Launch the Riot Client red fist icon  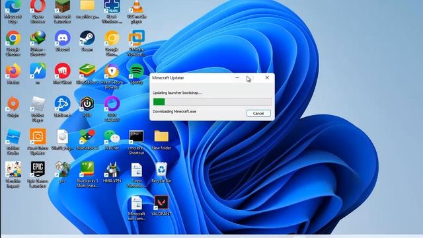(x=62, y=73)
